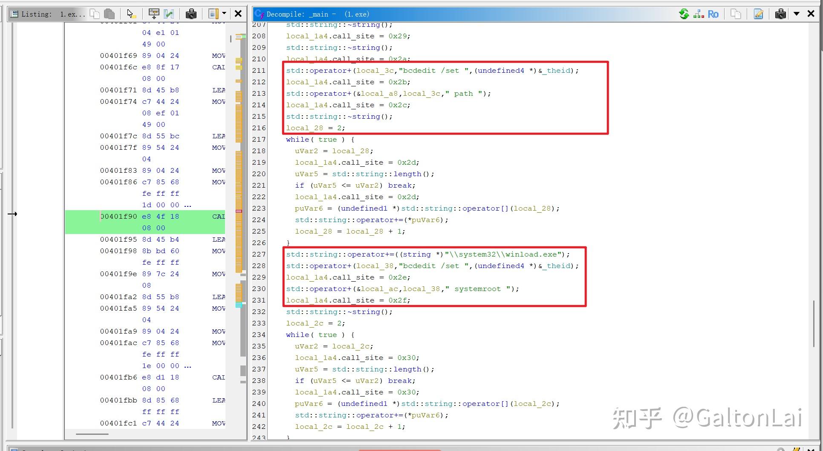
Task: Close the Decompile panel
Action: pos(811,14)
